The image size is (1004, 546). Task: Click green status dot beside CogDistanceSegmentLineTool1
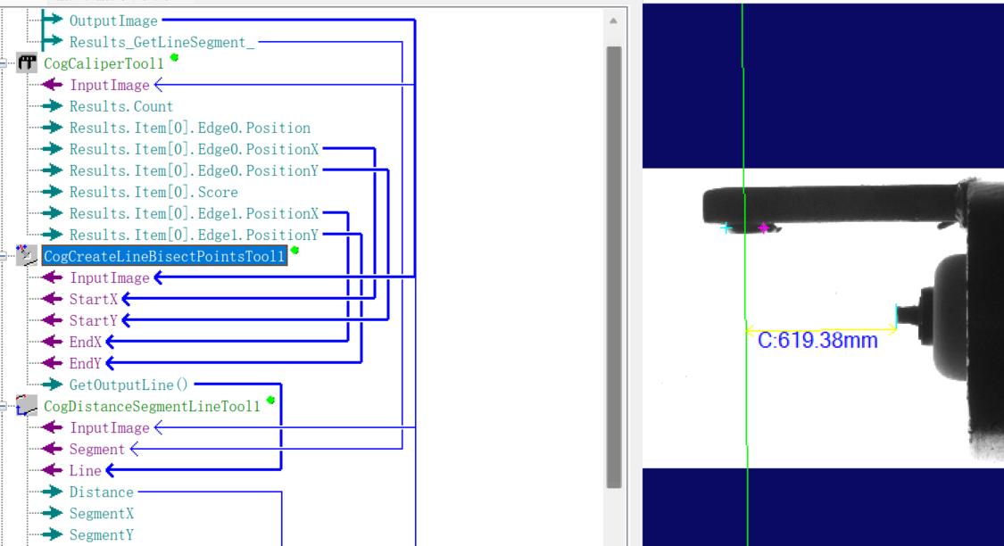(270, 400)
